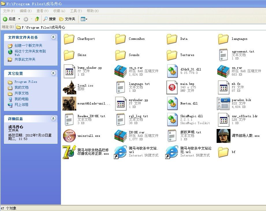Open the 工具(T) menu

tap(76, 11)
